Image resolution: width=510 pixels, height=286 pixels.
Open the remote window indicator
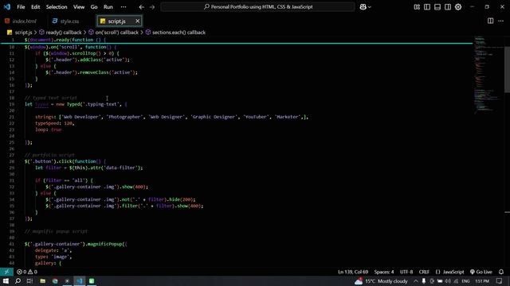[x=6, y=272]
